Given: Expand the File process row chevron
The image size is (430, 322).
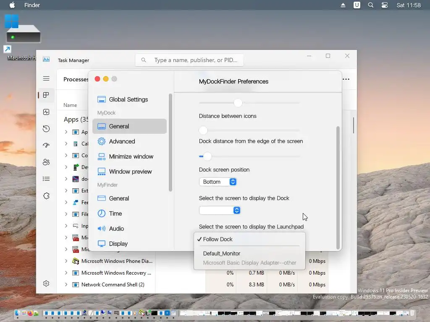Looking at the screenshot, I should tap(66, 214).
